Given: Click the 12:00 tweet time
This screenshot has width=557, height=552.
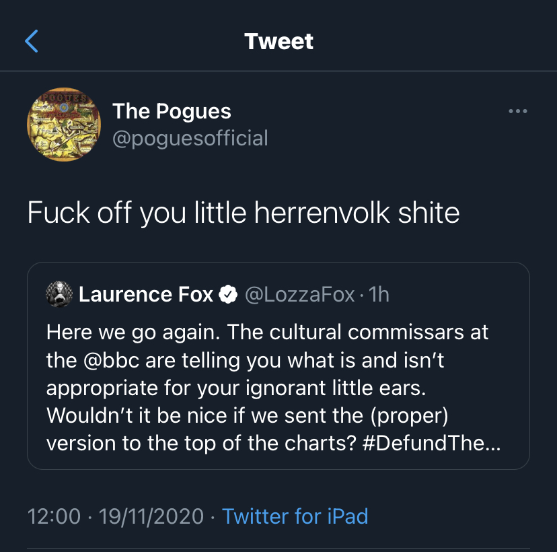Looking at the screenshot, I should point(54,516).
